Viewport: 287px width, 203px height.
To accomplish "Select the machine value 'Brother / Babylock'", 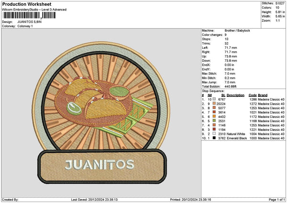I will coord(237,31).
